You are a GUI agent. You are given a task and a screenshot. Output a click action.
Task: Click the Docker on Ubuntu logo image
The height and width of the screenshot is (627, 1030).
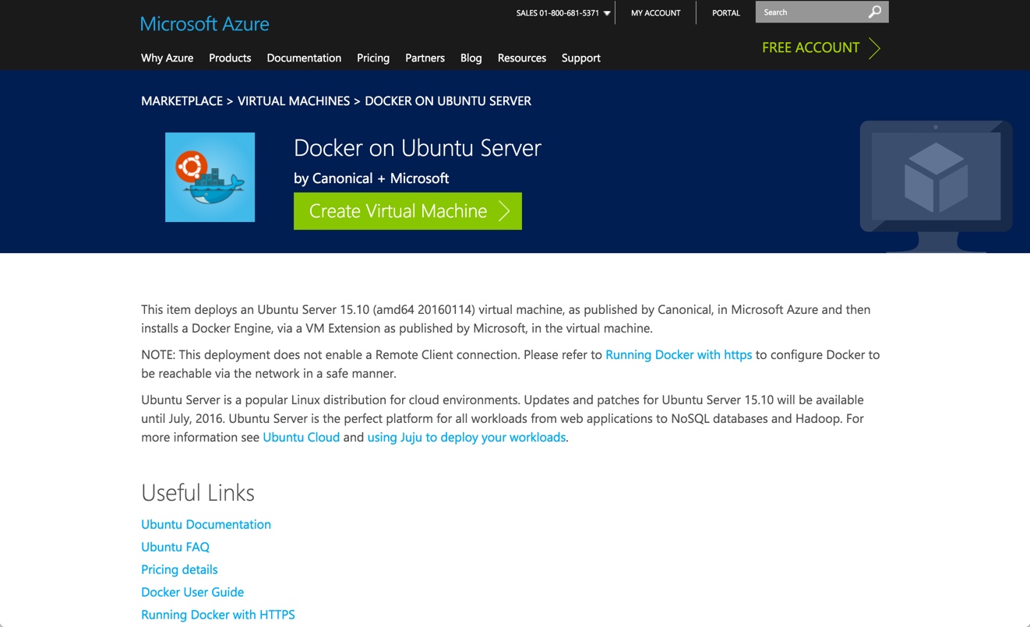(210, 178)
